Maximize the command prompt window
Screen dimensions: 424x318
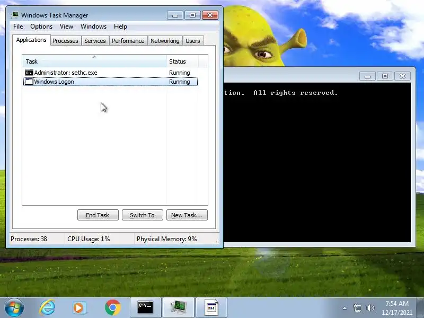tap(385, 76)
